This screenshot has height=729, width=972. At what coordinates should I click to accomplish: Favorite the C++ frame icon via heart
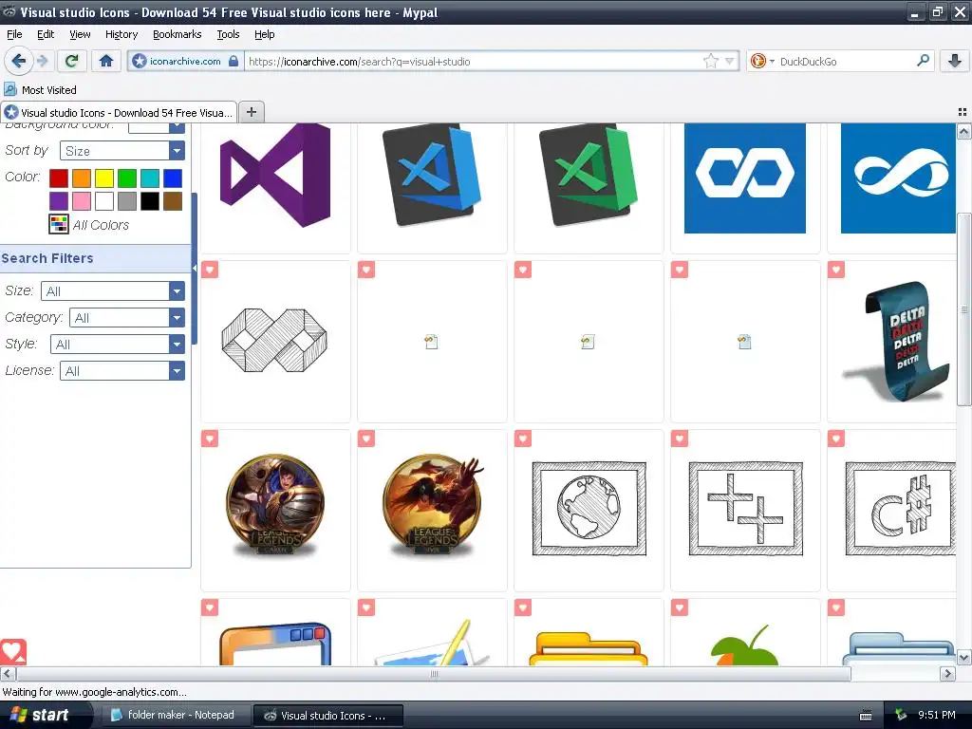(x=680, y=439)
